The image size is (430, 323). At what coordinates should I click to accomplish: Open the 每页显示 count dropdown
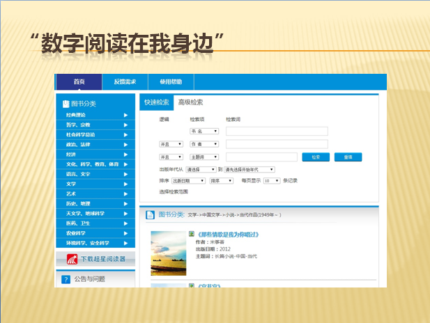click(x=272, y=180)
